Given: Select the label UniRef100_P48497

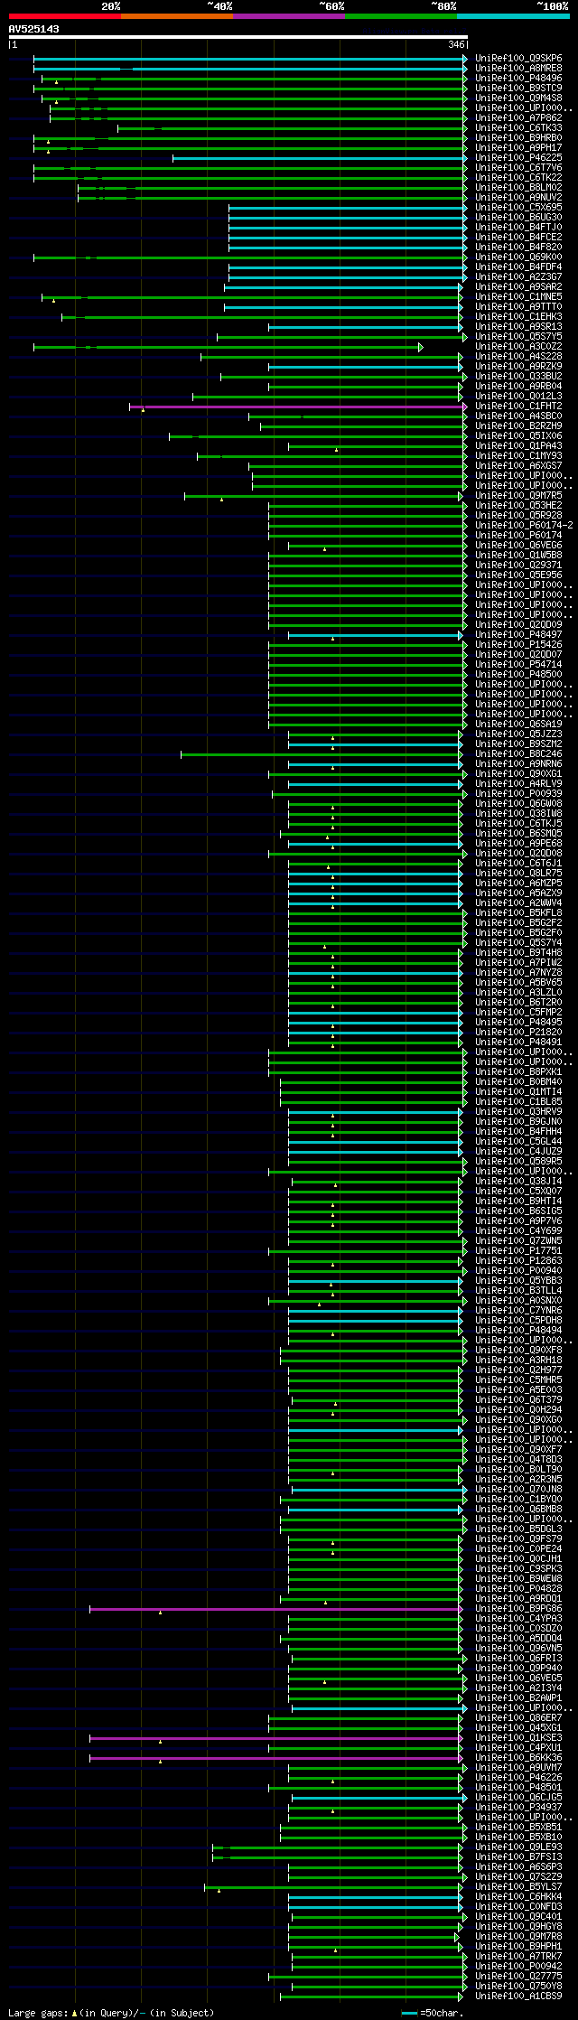Looking at the screenshot, I should 518,635.
